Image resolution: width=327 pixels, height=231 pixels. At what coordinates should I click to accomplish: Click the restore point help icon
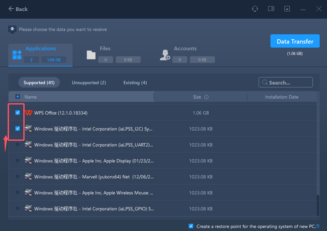tap(318, 226)
